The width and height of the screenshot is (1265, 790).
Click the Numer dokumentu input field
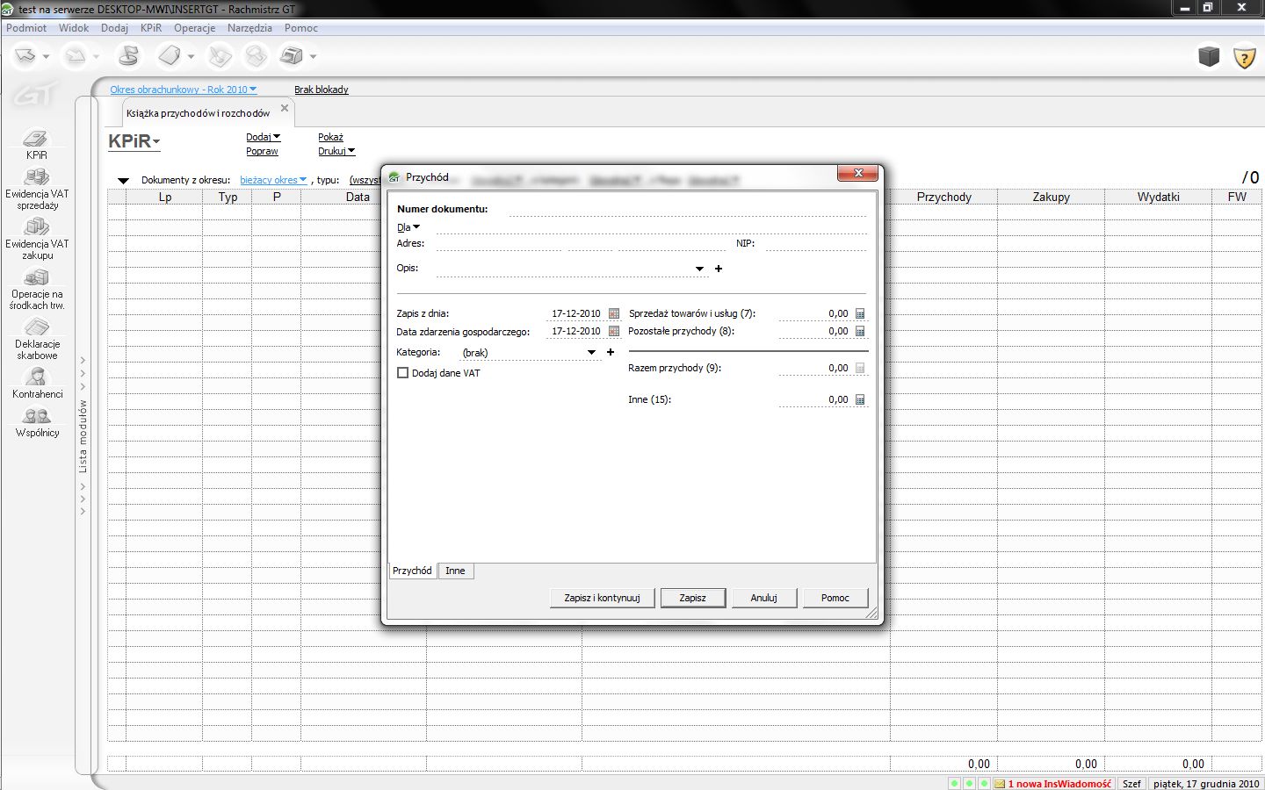point(687,209)
